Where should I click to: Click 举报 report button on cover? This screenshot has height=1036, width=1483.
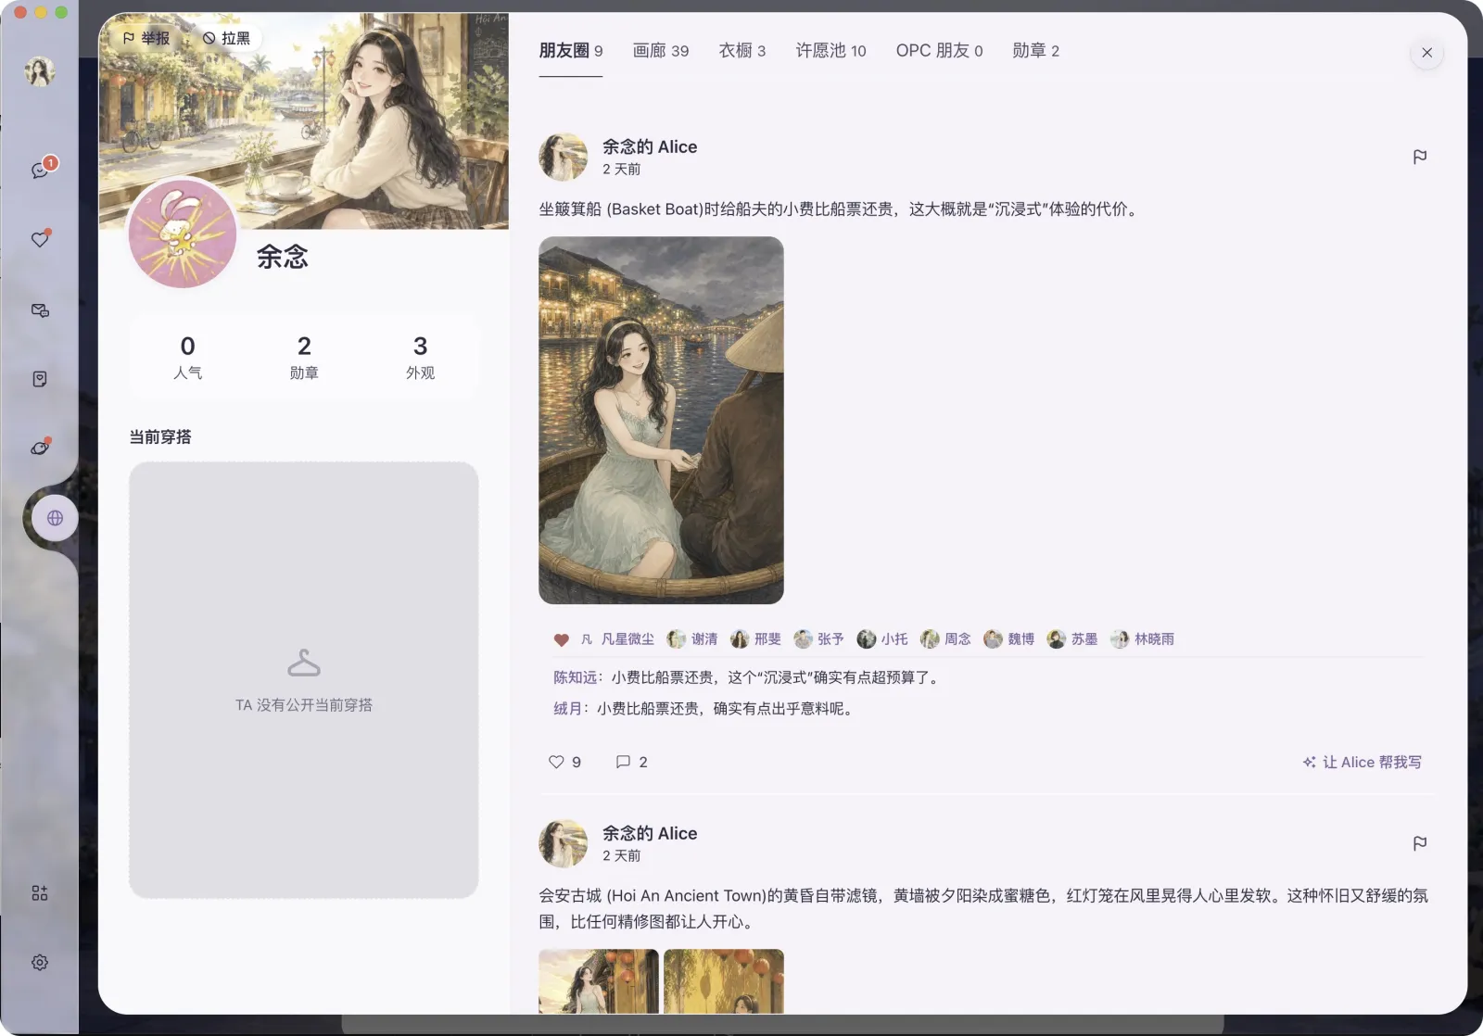point(146,38)
